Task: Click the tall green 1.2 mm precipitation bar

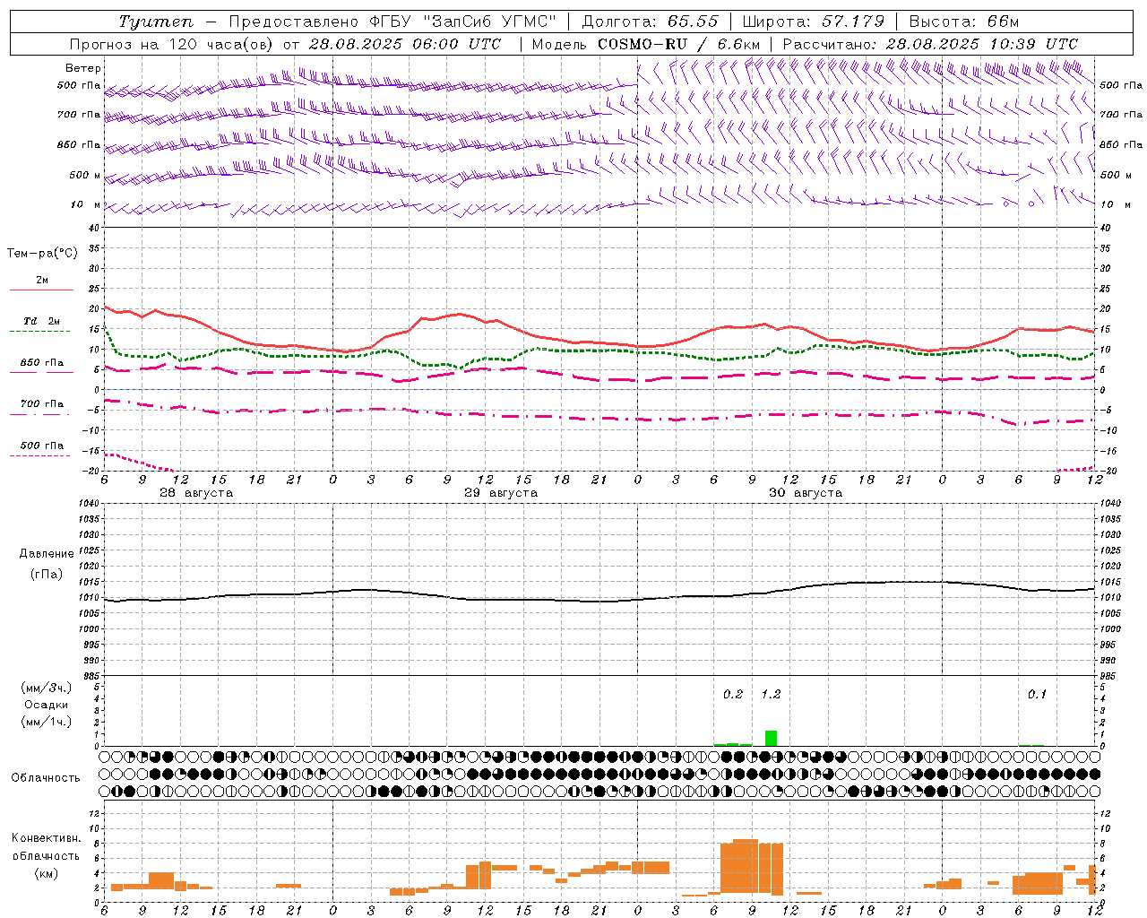Action: point(771,738)
